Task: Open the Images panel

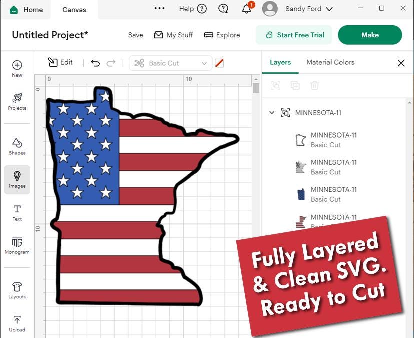Action: 17,180
